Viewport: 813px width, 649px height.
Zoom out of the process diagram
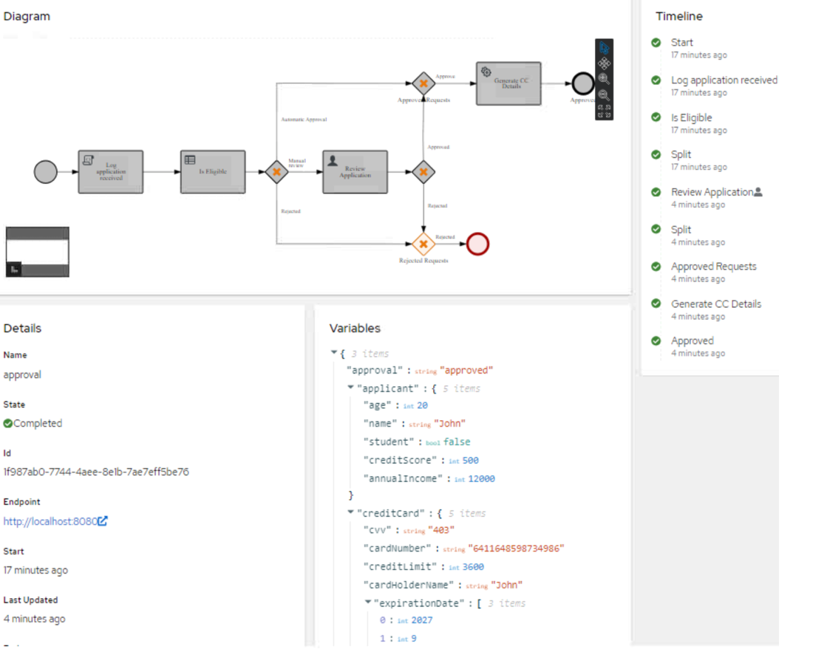tap(604, 95)
